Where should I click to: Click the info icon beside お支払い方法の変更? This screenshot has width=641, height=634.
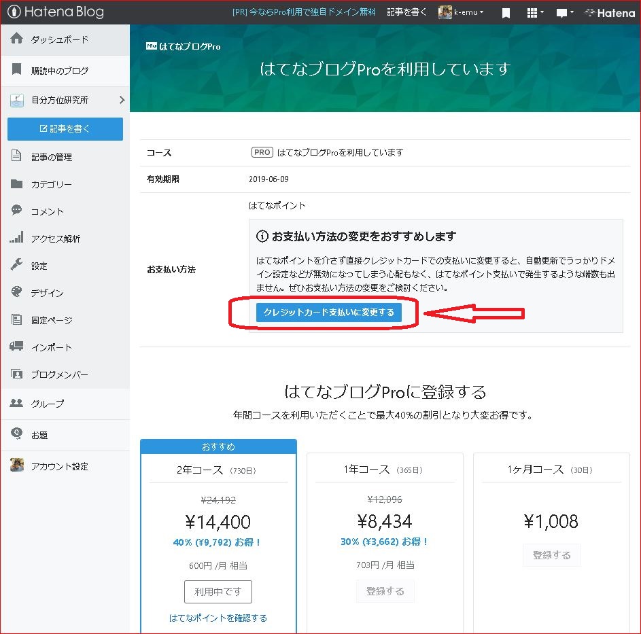(x=262, y=236)
